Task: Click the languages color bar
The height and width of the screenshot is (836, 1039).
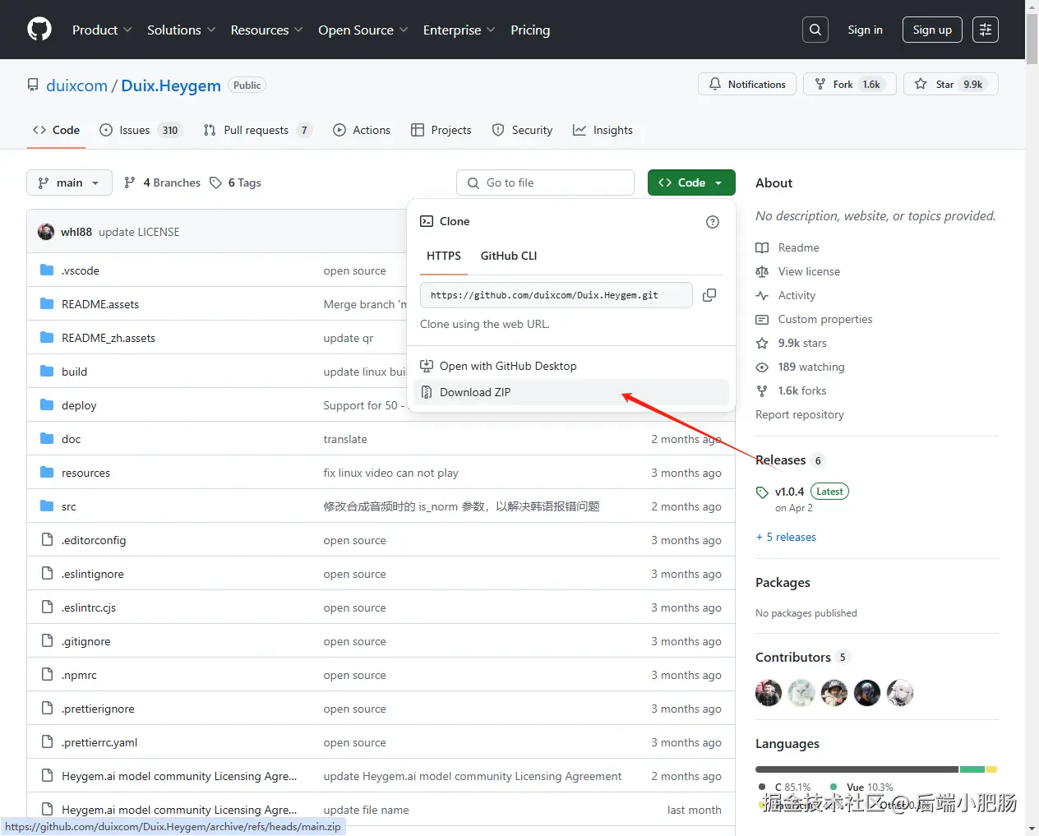Action: click(x=876, y=769)
